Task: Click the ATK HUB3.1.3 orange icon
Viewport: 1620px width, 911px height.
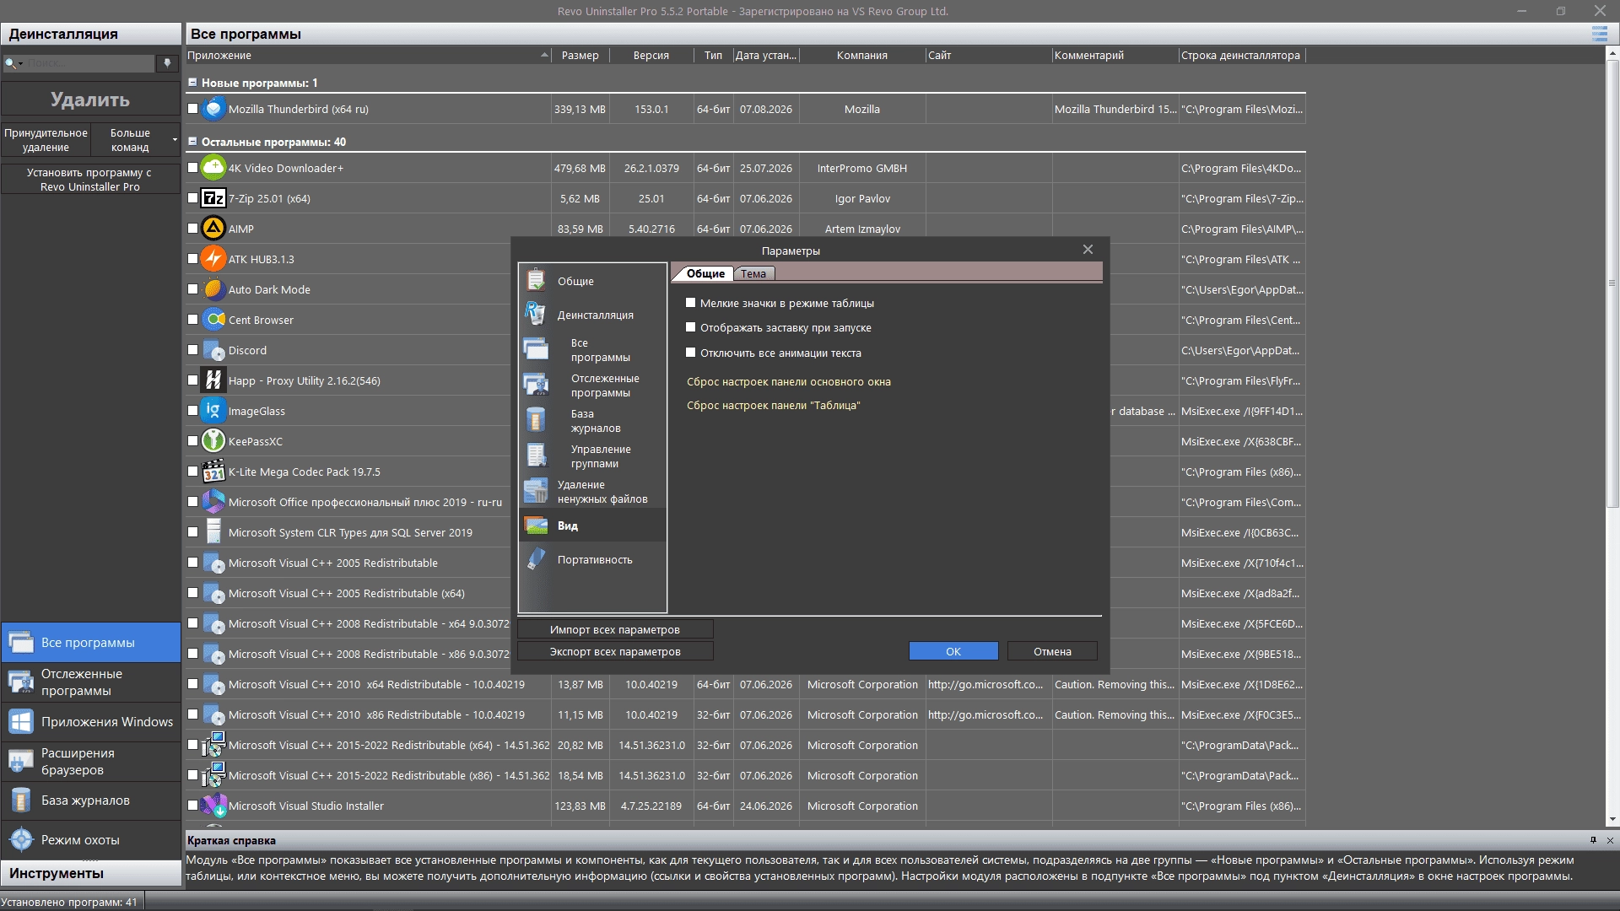Action: point(213,259)
